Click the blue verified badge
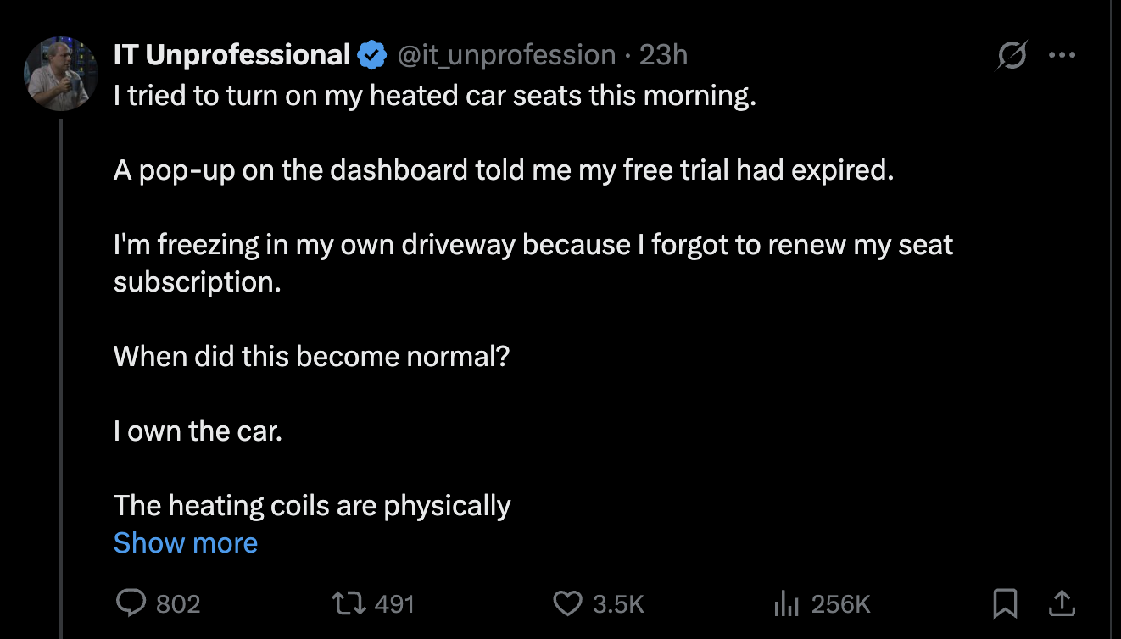This screenshot has width=1121, height=639. pos(371,55)
